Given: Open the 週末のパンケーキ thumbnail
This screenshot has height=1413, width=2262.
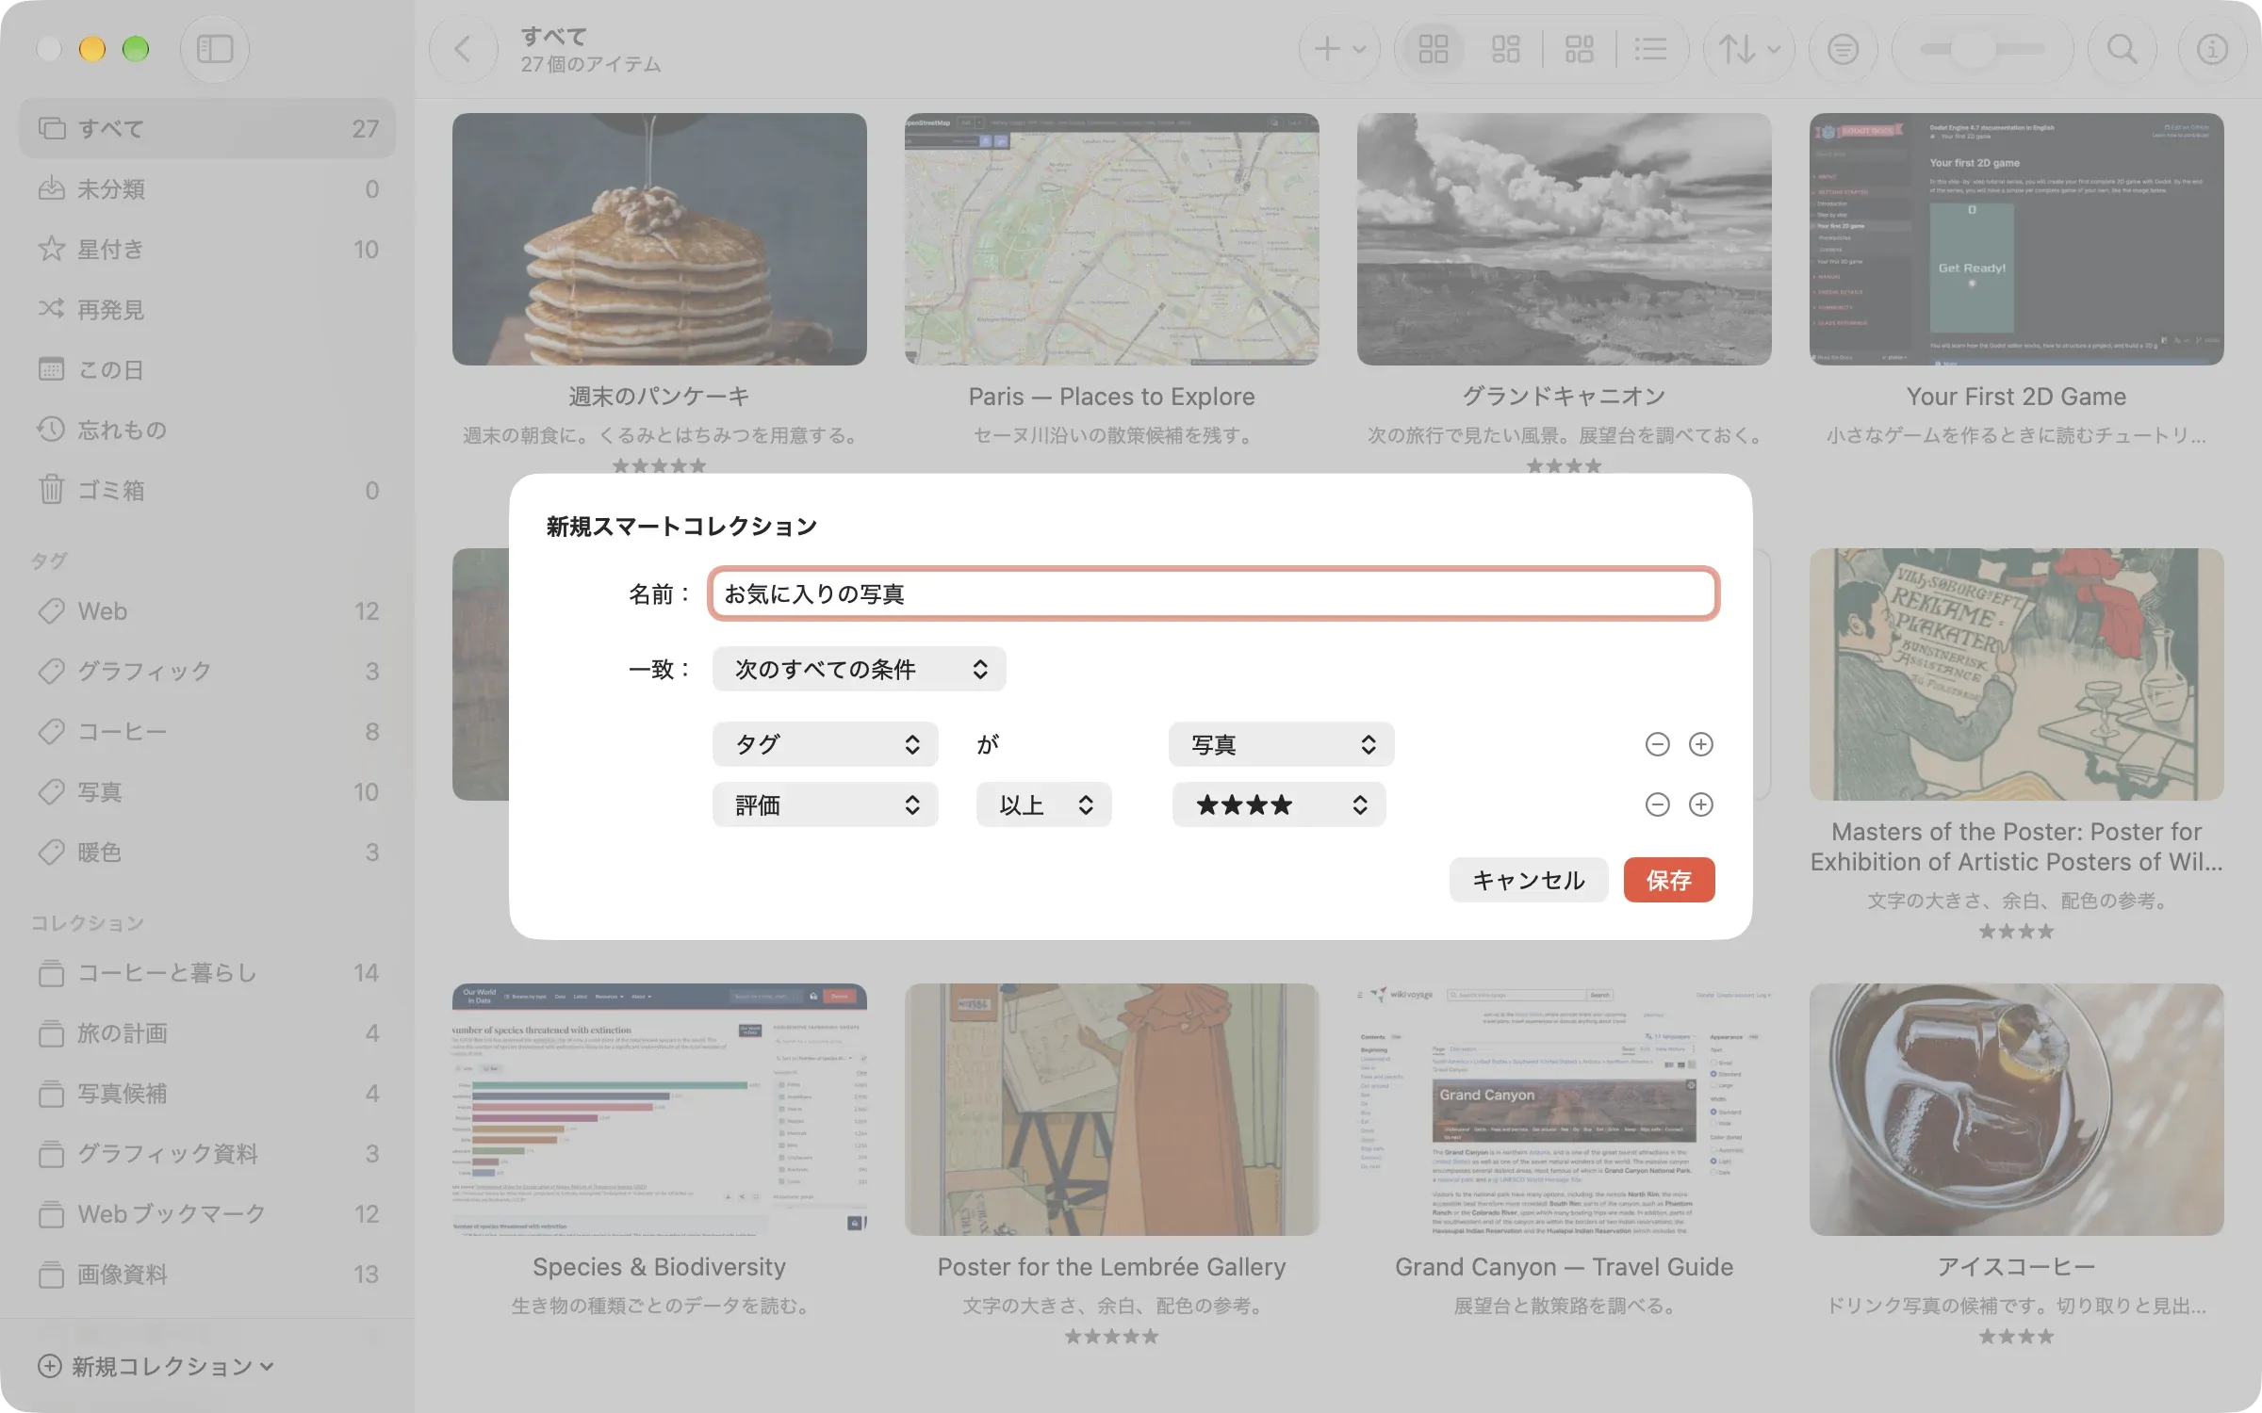Looking at the screenshot, I should pos(659,239).
